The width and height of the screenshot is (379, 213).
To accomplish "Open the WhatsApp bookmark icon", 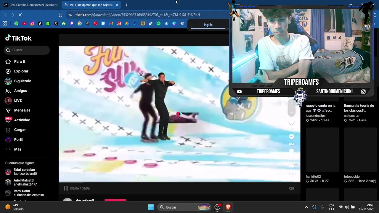I will 16,24.
